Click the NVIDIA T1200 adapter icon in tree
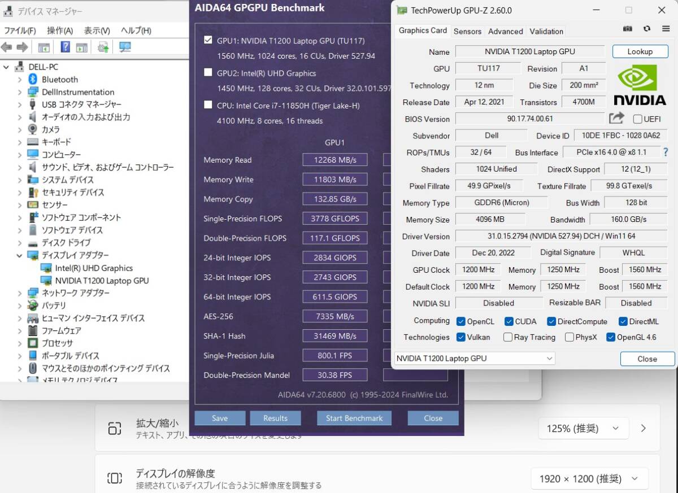The width and height of the screenshot is (678, 493). [x=46, y=281]
